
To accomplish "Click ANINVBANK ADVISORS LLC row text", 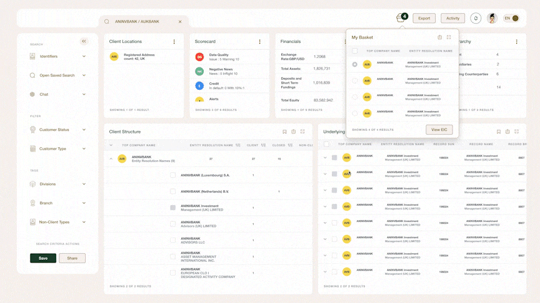I will pos(193,240).
